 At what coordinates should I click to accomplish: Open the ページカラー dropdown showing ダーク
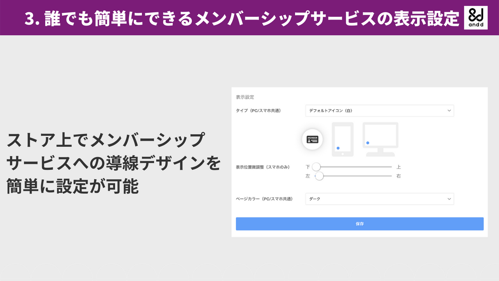coord(380,199)
